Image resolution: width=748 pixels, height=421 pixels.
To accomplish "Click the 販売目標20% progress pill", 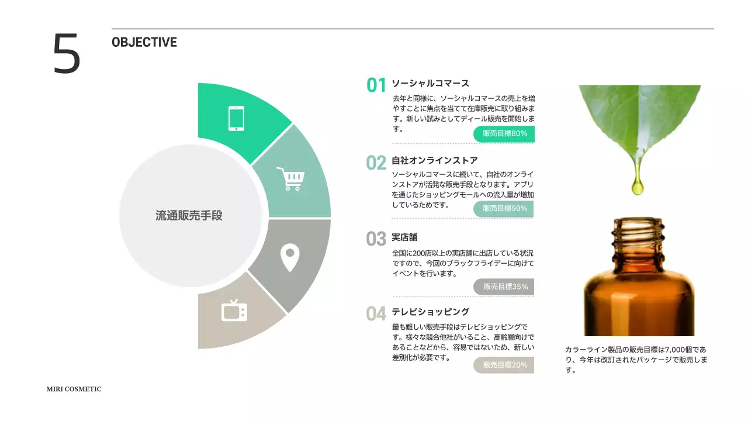I will 504,365.
